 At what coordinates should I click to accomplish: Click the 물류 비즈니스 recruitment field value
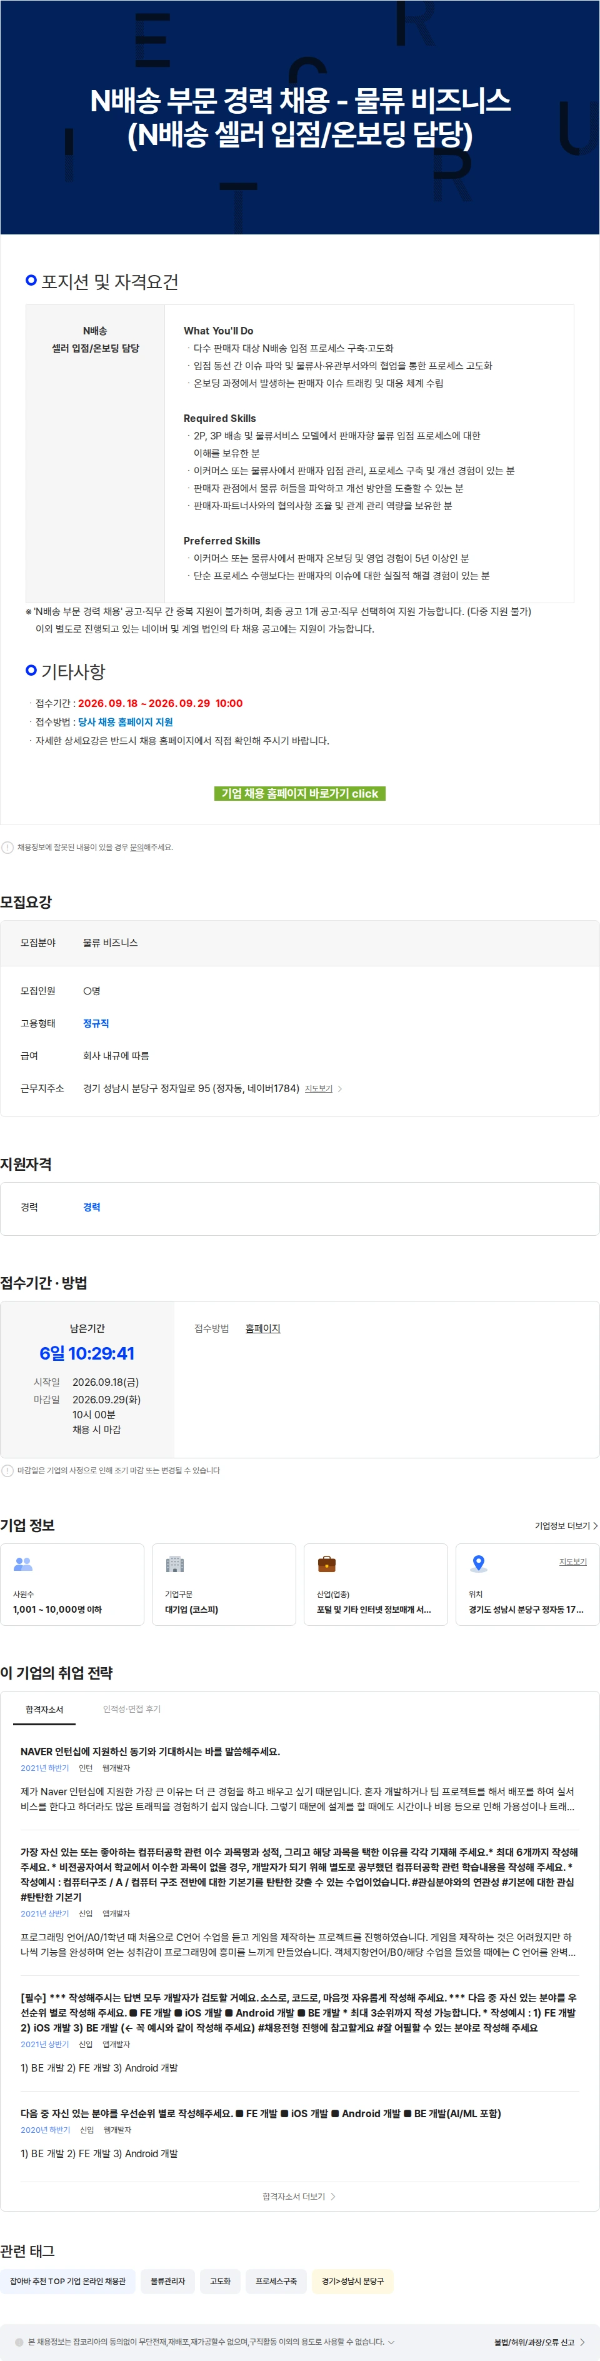pyautogui.click(x=111, y=942)
